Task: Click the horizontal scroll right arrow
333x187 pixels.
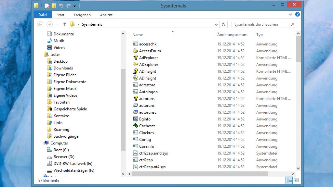Action: click(x=293, y=174)
